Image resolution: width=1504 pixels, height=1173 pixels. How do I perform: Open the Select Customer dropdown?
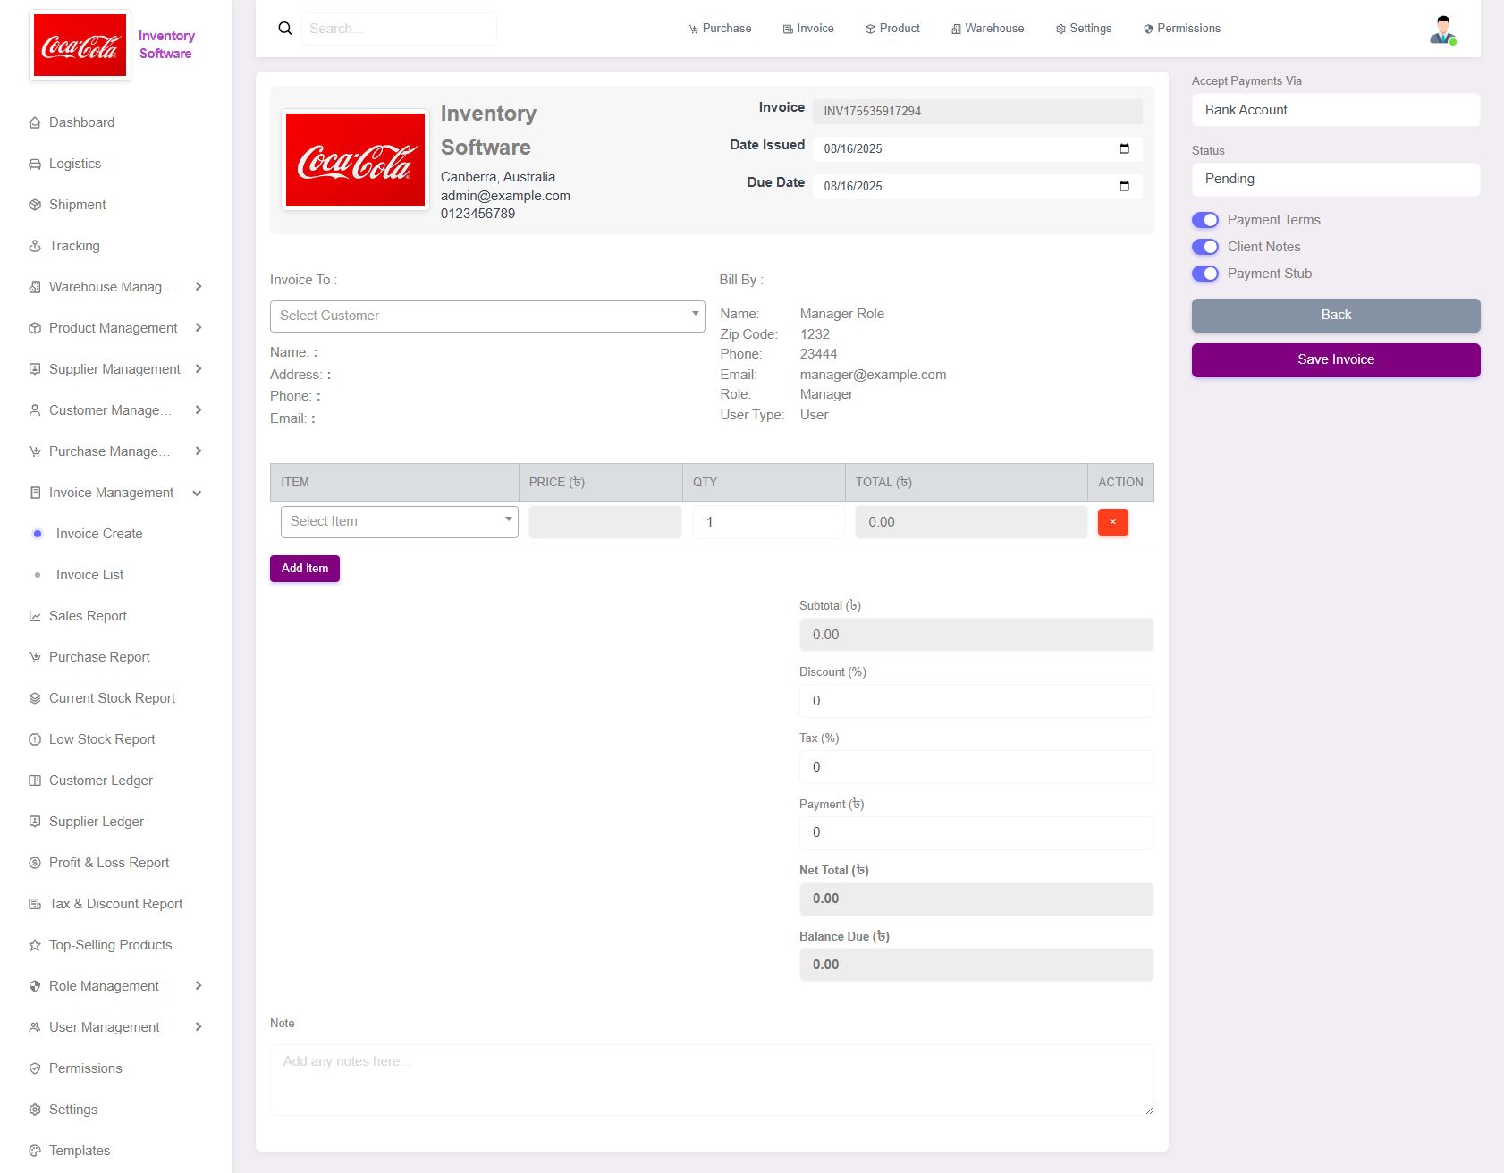pos(486,316)
